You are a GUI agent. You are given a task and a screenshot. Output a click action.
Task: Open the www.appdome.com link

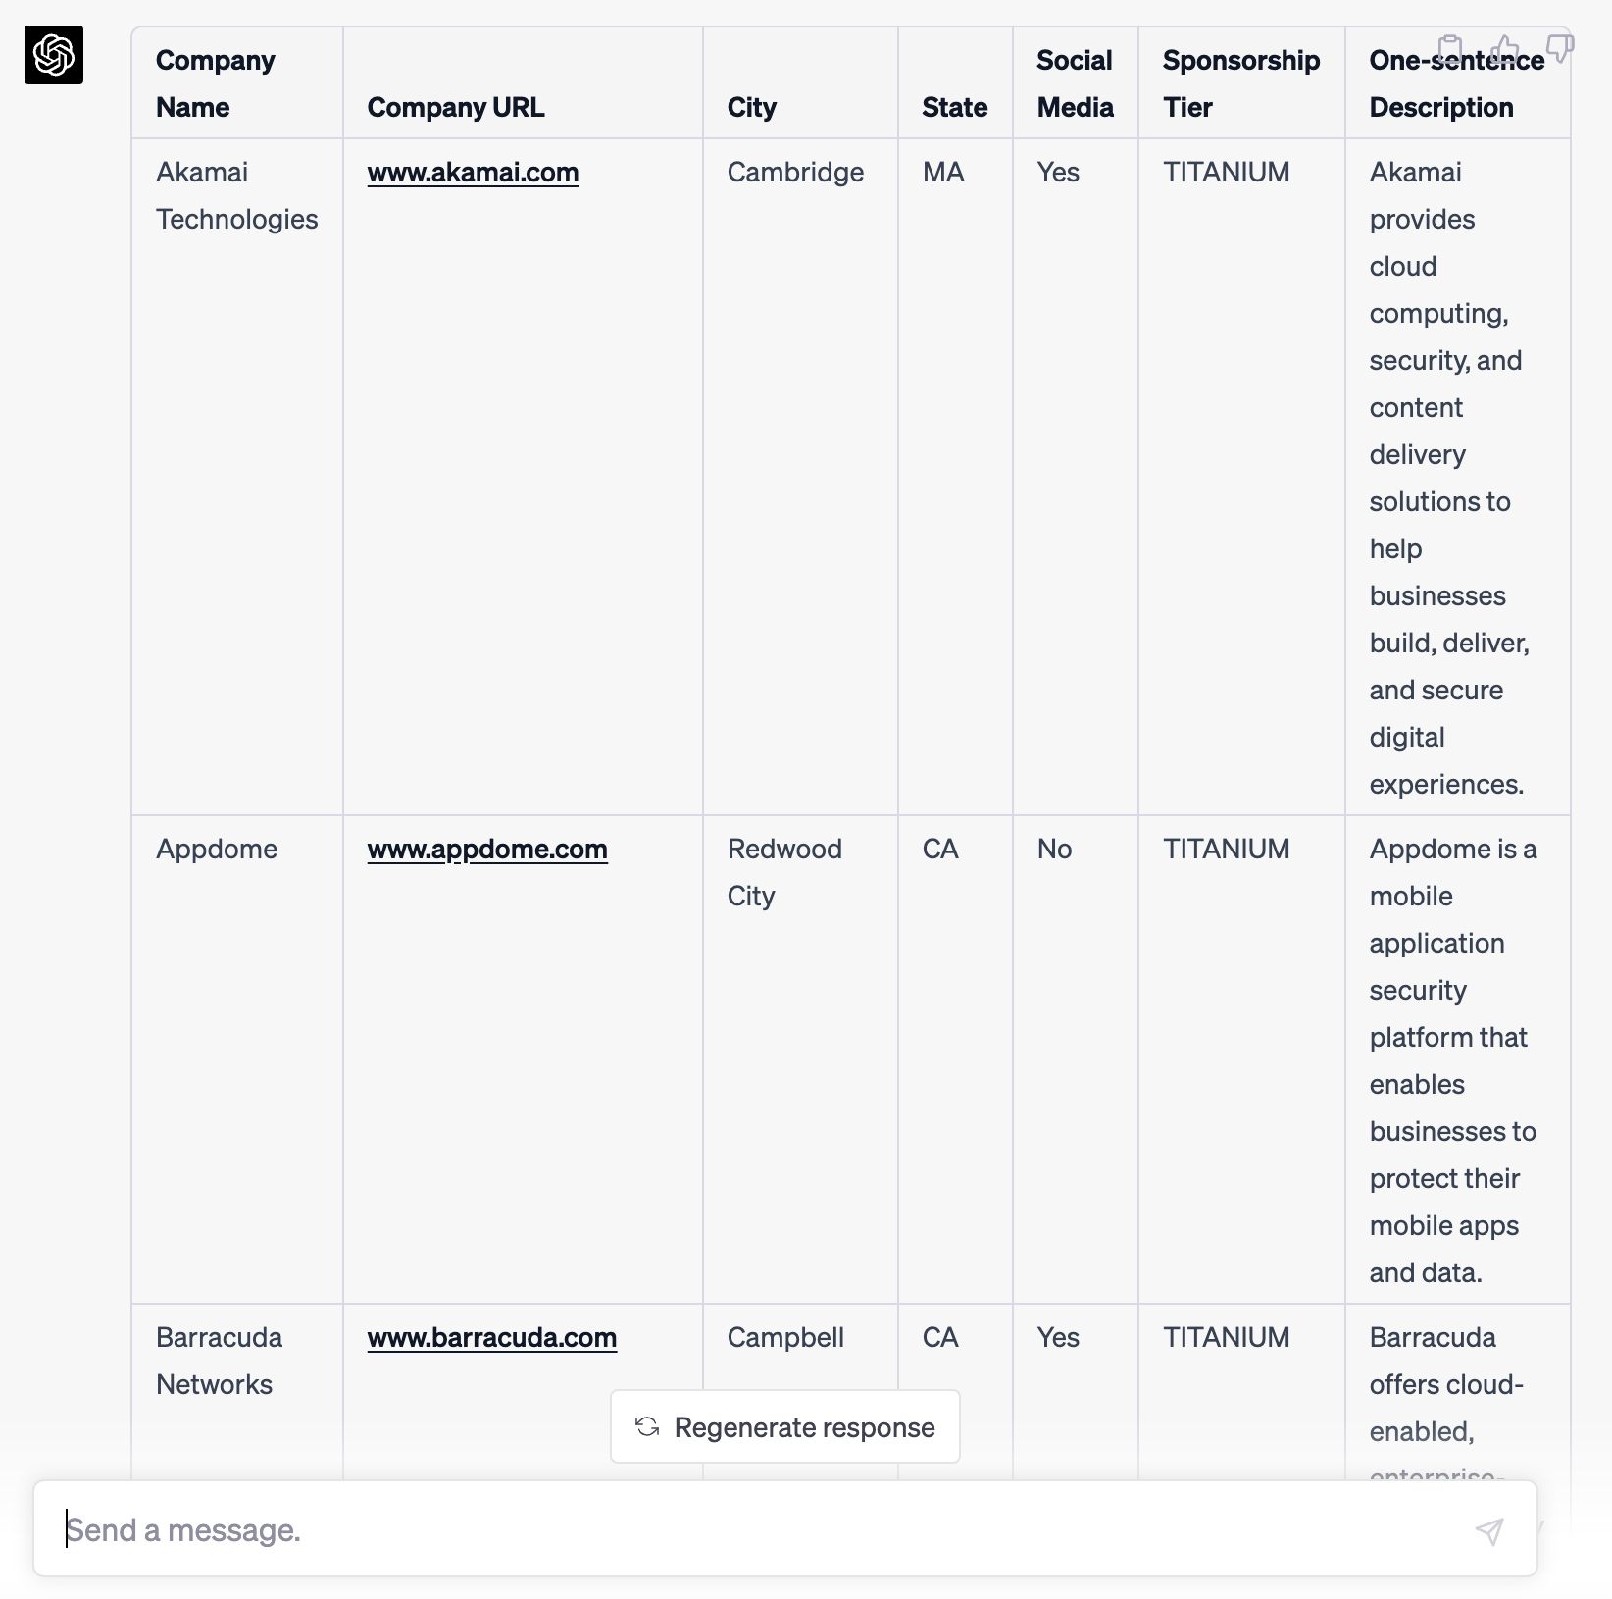pyautogui.click(x=487, y=851)
